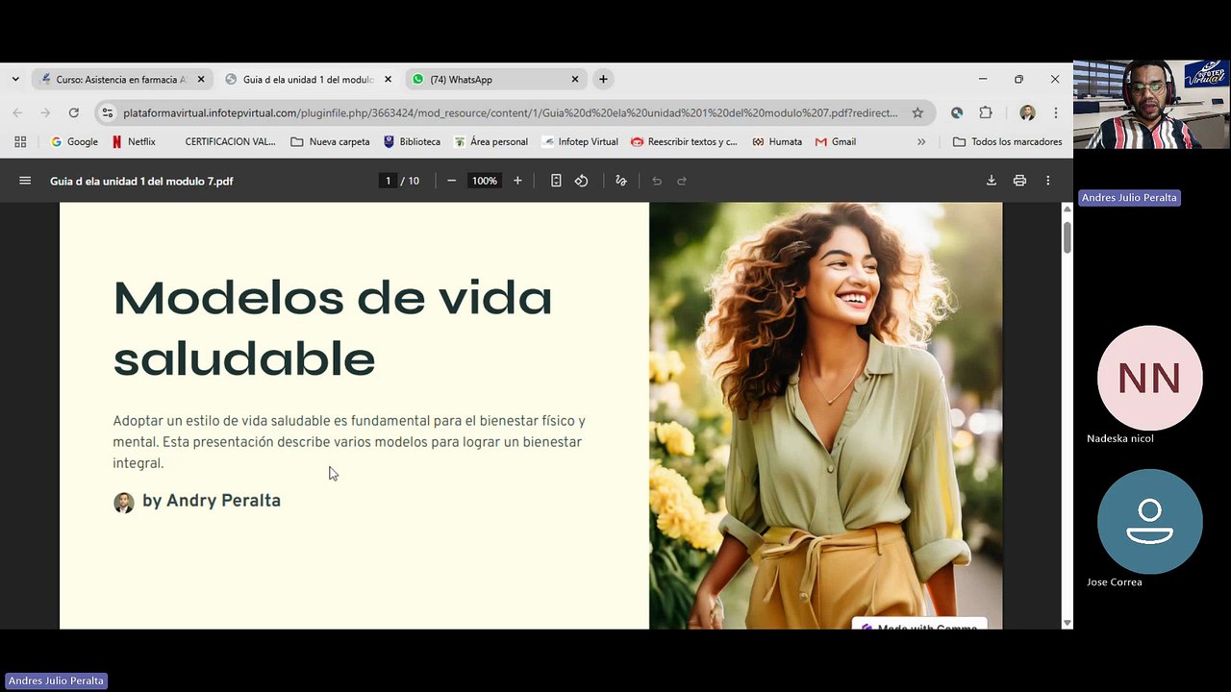Image resolution: width=1231 pixels, height=692 pixels.
Task: Click the PDF redo arrow
Action: (682, 181)
